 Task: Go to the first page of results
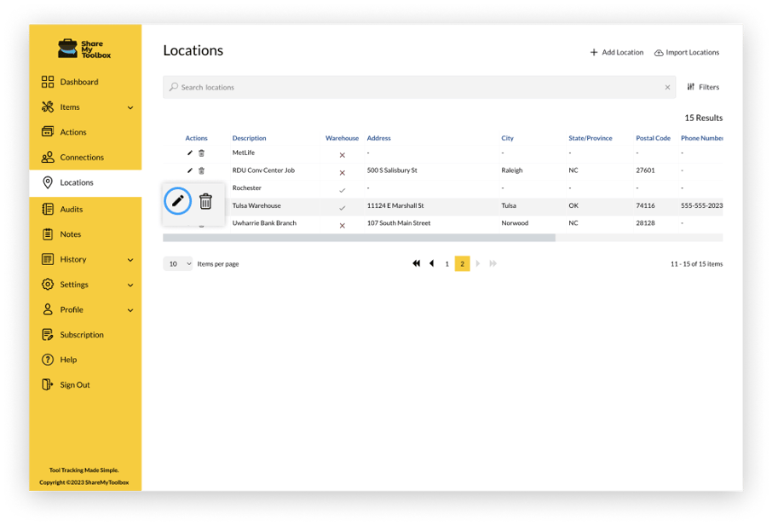pos(417,263)
